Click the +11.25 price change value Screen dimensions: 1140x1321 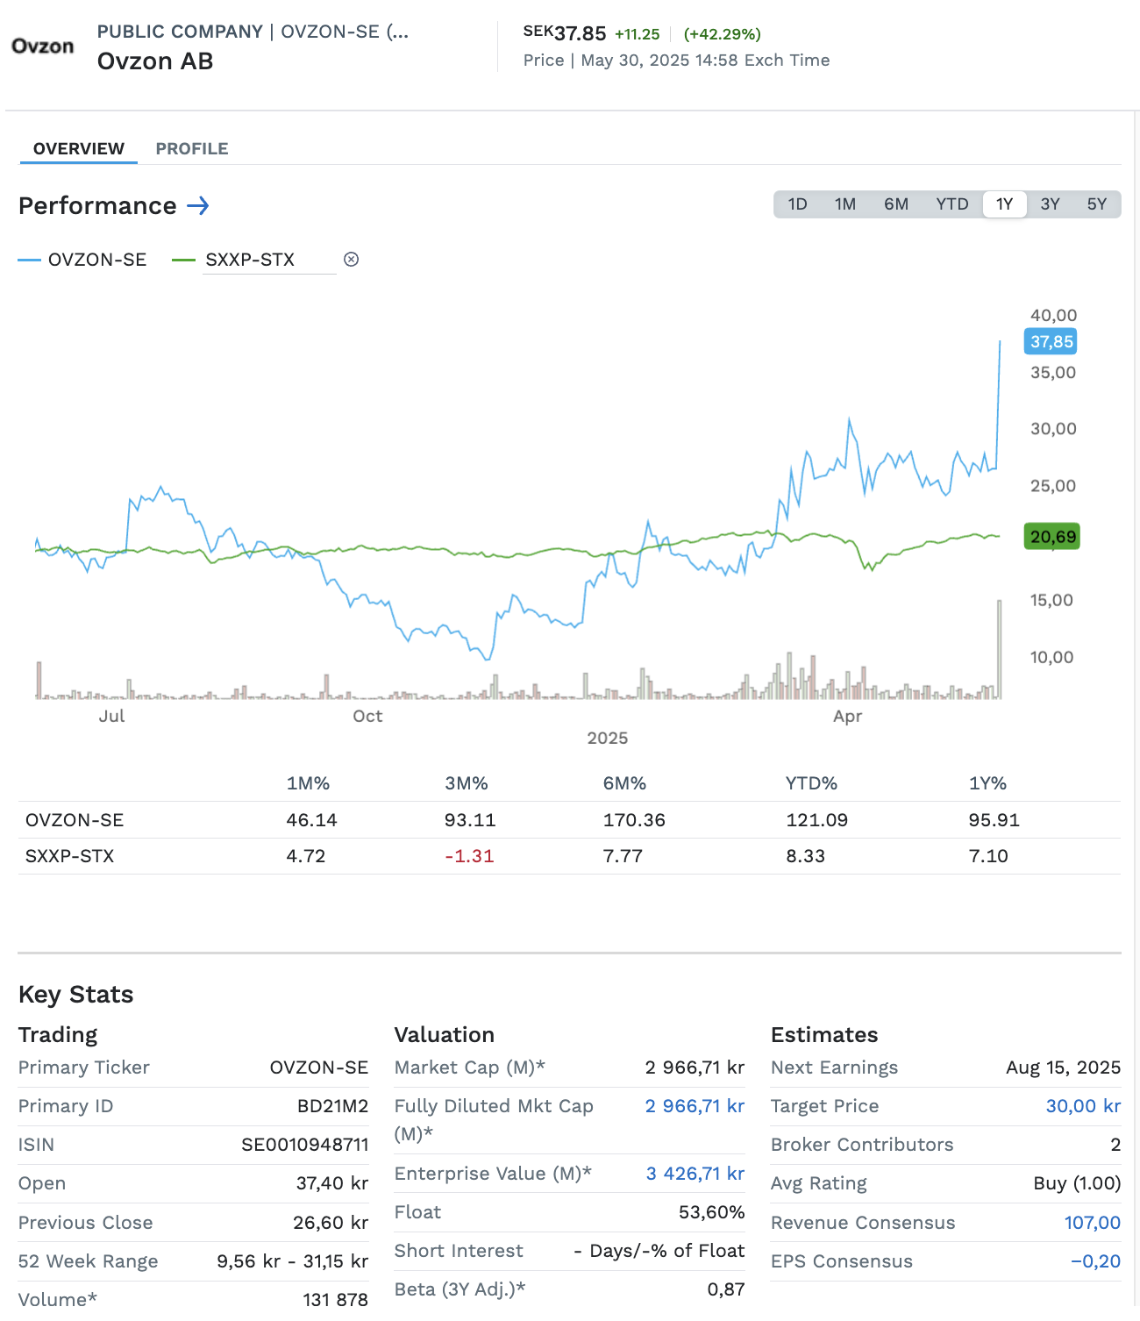(638, 34)
